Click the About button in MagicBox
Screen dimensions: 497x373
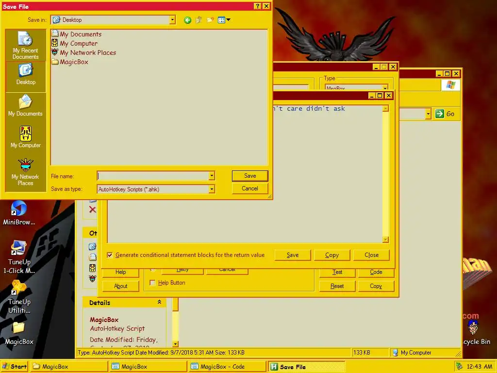point(120,286)
